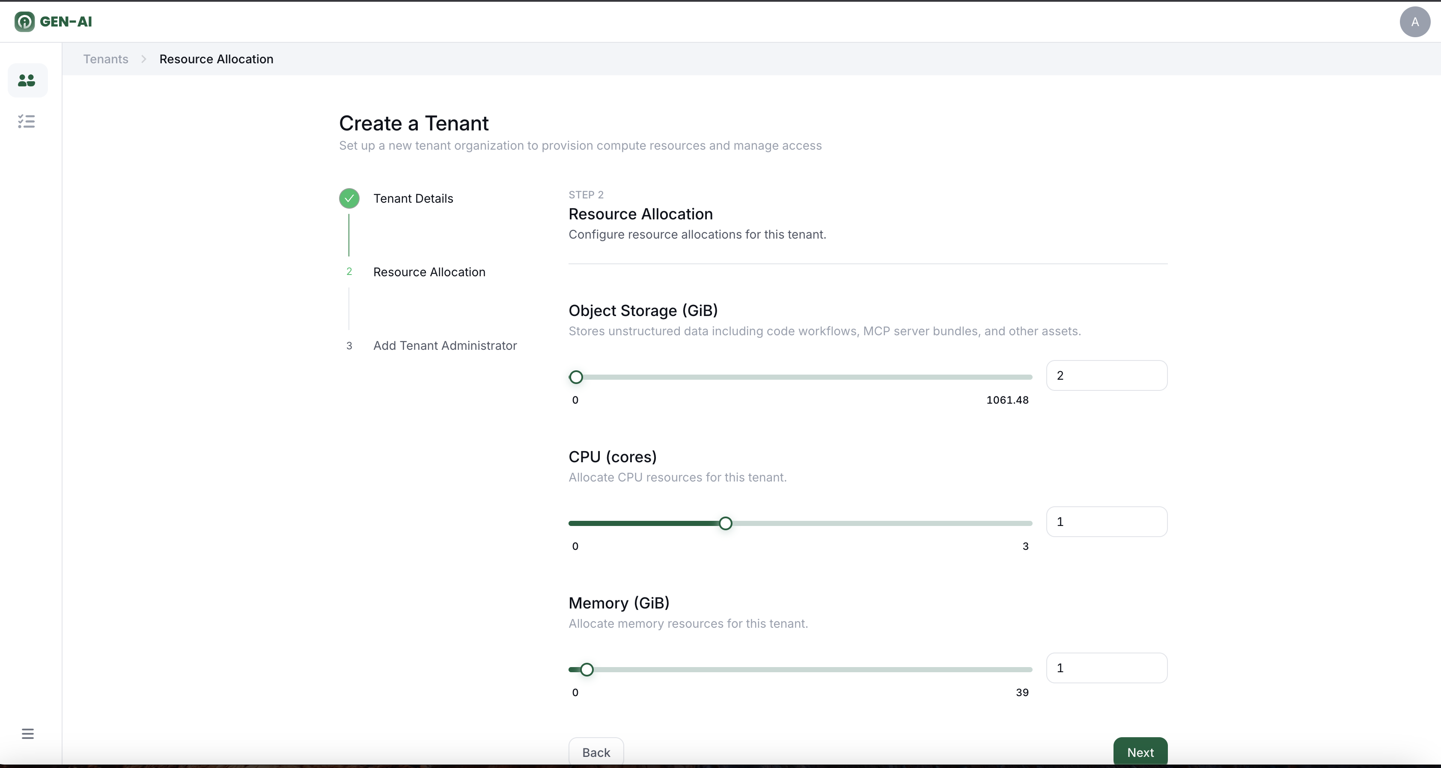Select Resource Allocation breadcrumb
Image resolution: width=1441 pixels, height=768 pixels.
(x=216, y=59)
